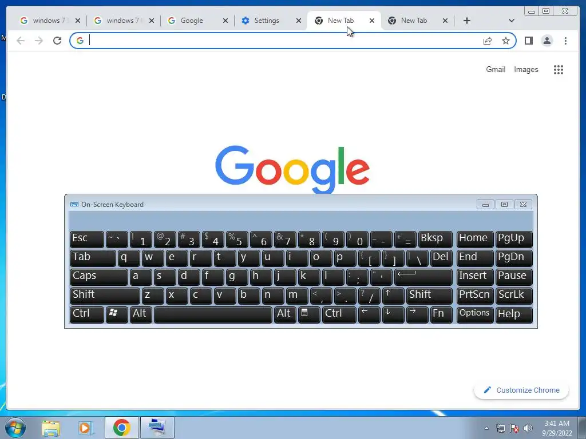The width and height of the screenshot is (586, 439).
Task: Open a new tab with the plus button
Action: [467, 21]
